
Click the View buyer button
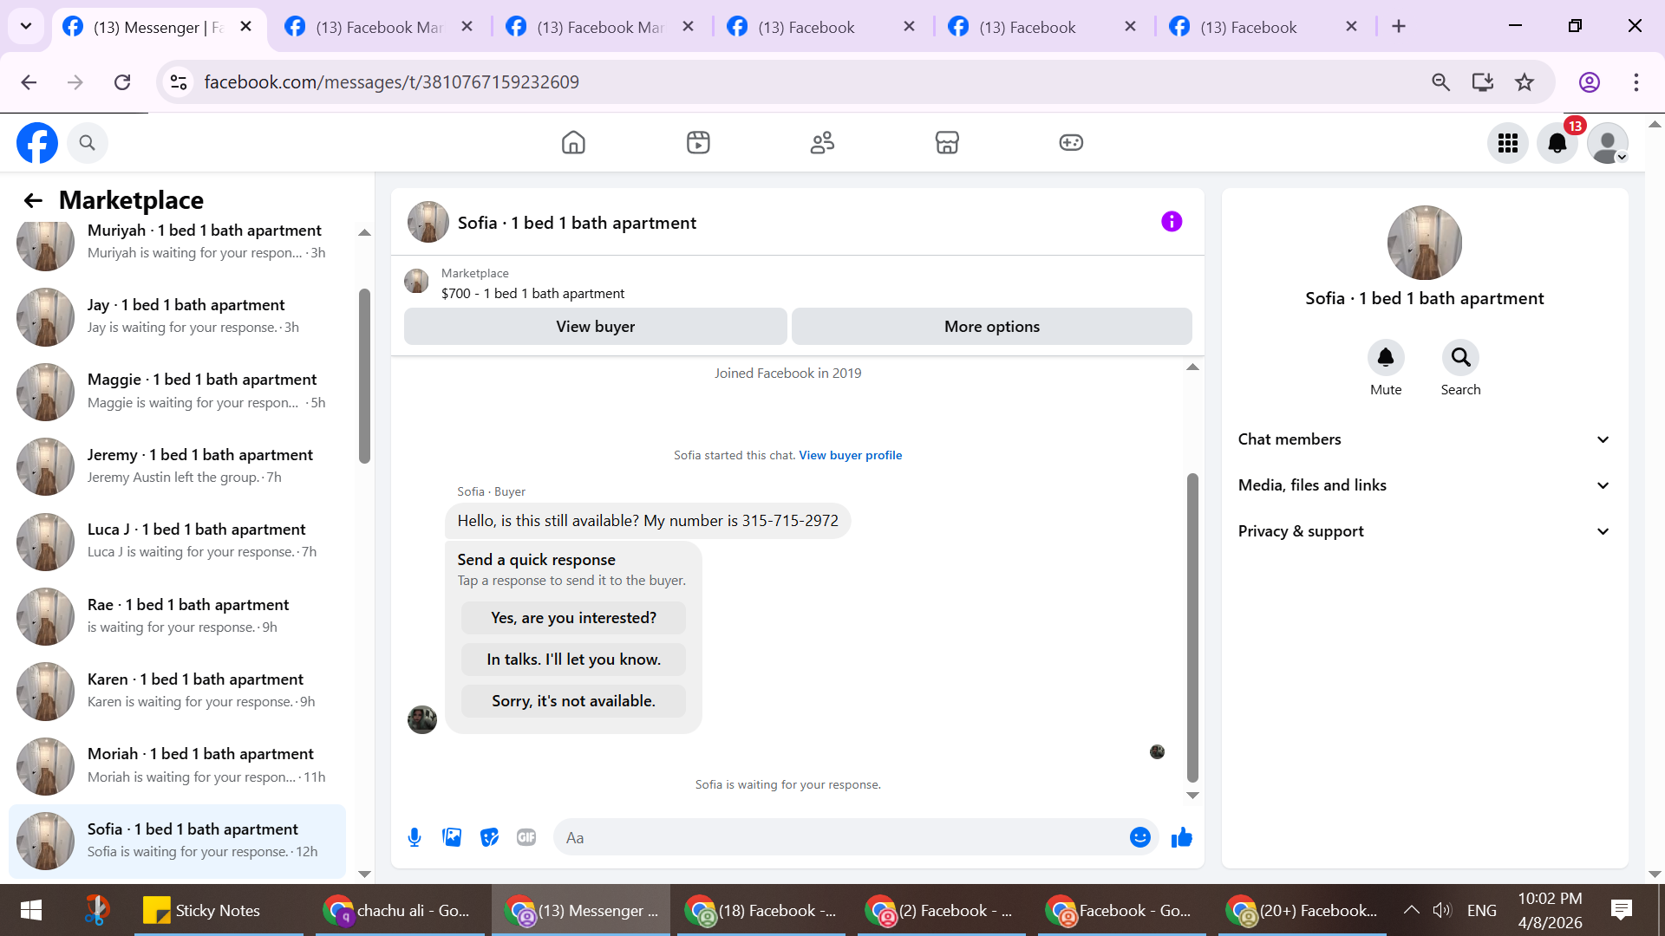(595, 327)
